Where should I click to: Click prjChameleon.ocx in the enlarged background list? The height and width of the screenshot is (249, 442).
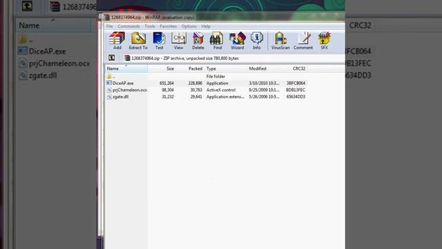coord(59,63)
